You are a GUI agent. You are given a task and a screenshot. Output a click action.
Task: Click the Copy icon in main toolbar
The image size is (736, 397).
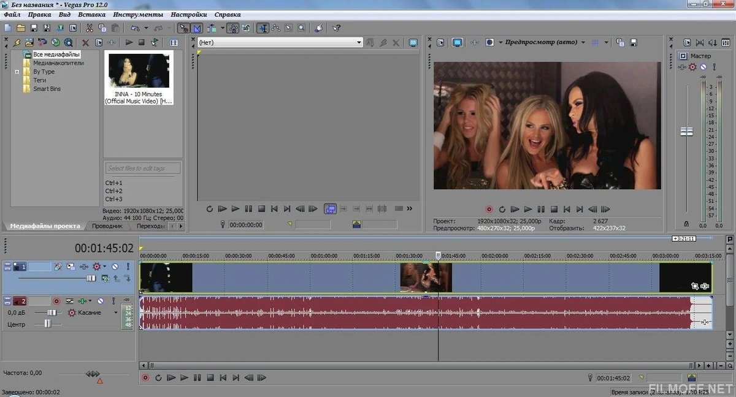102,28
